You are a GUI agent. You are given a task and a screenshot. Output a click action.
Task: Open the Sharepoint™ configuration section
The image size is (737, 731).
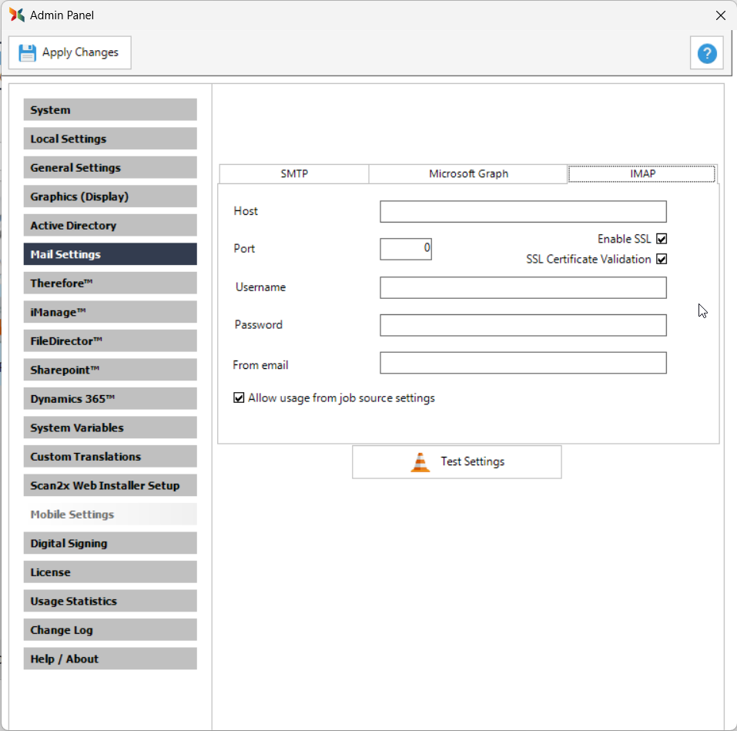(x=110, y=371)
